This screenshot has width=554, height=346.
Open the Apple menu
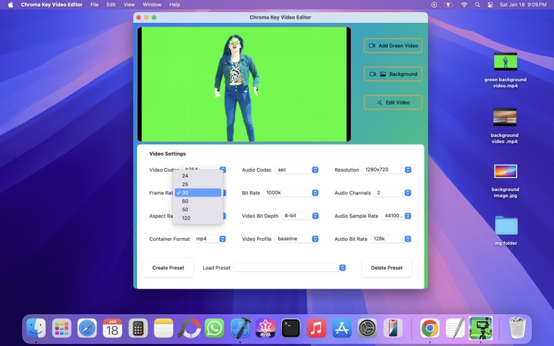pos(10,5)
